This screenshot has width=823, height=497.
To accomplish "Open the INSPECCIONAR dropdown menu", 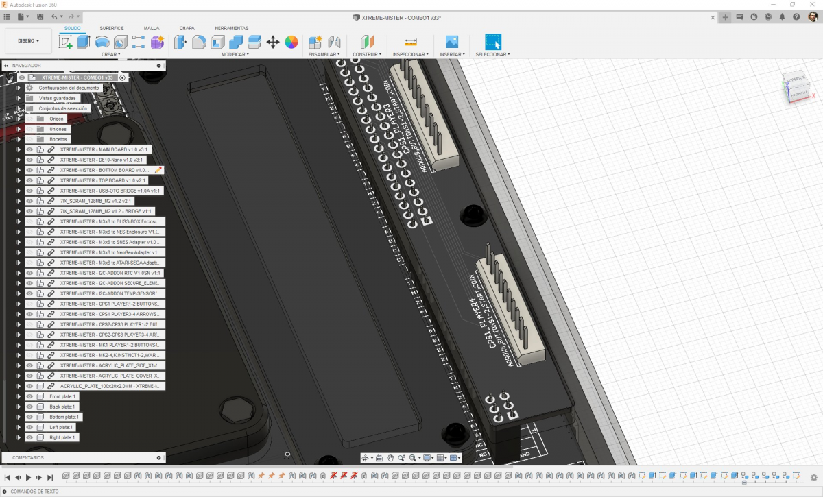I will pyautogui.click(x=411, y=54).
